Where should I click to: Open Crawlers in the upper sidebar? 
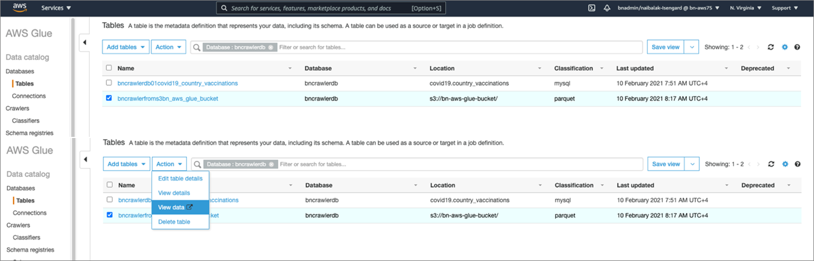click(x=17, y=108)
